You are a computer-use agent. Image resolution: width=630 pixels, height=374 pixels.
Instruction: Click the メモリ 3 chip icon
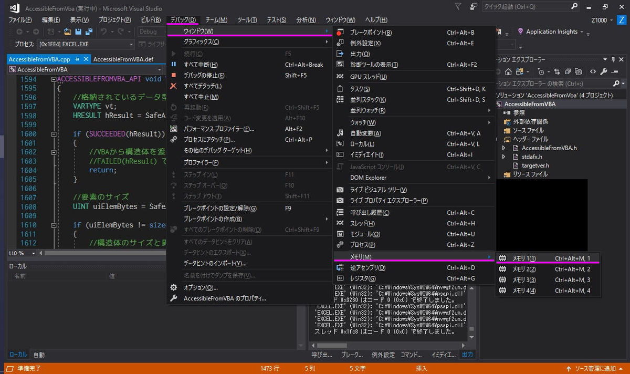(x=502, y=280)
